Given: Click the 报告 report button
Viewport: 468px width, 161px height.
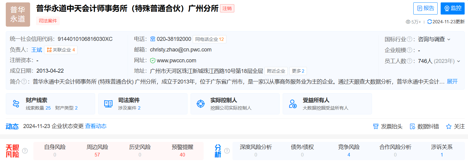Looking at the screenshot, I should (425, 8).
